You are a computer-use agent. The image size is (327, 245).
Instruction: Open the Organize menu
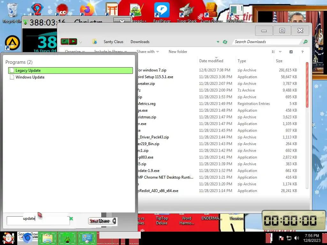[75, 51]
